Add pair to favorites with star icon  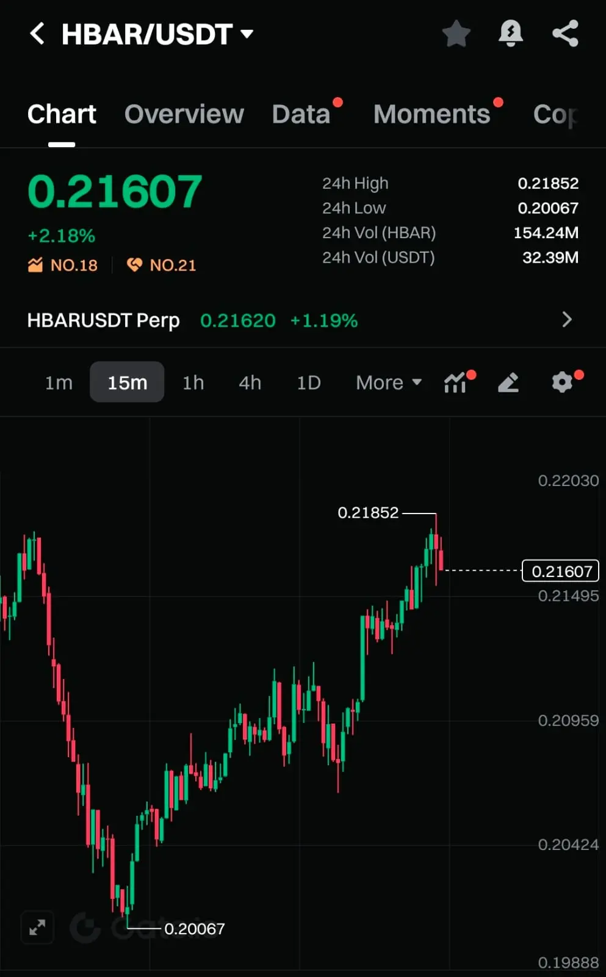click(456, 34)
